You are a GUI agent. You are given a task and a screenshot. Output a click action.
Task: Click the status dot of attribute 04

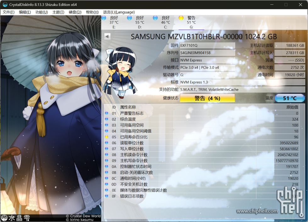[x=107, y=131]
